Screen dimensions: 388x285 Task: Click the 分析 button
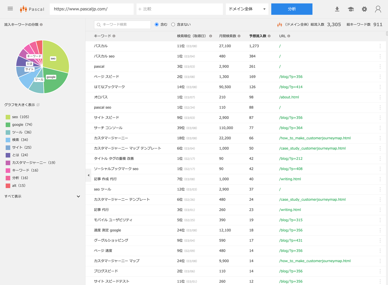point(292,9)
